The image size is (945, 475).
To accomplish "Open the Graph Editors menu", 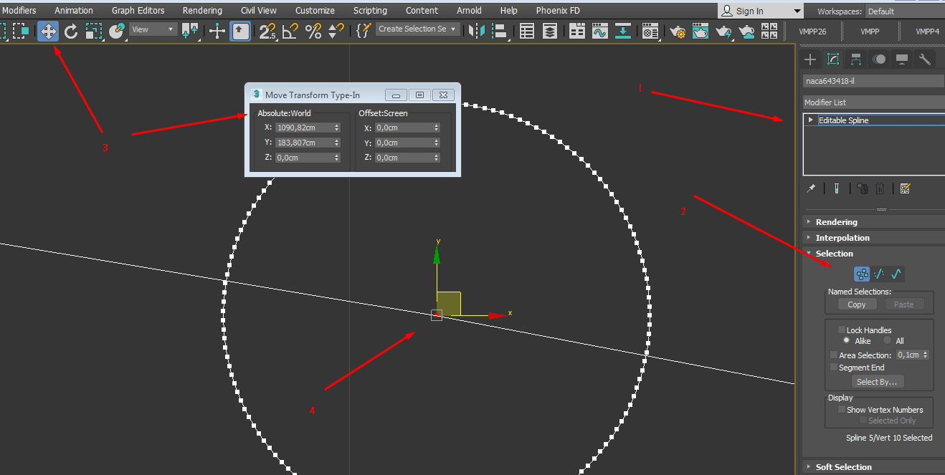I will pyautogui.click(x=138, y=11).
